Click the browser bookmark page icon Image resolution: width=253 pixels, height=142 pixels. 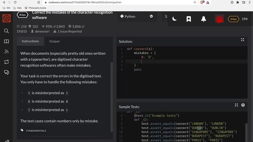point(39,2)
